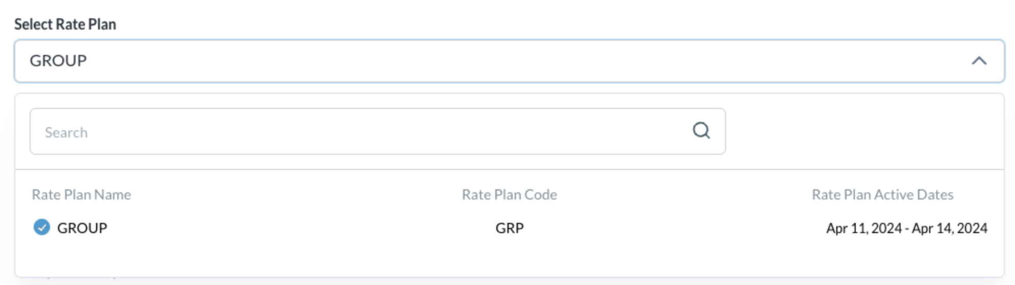Click the Apr 11 - Apr 14, 2024 dates

tap(906, 228)
